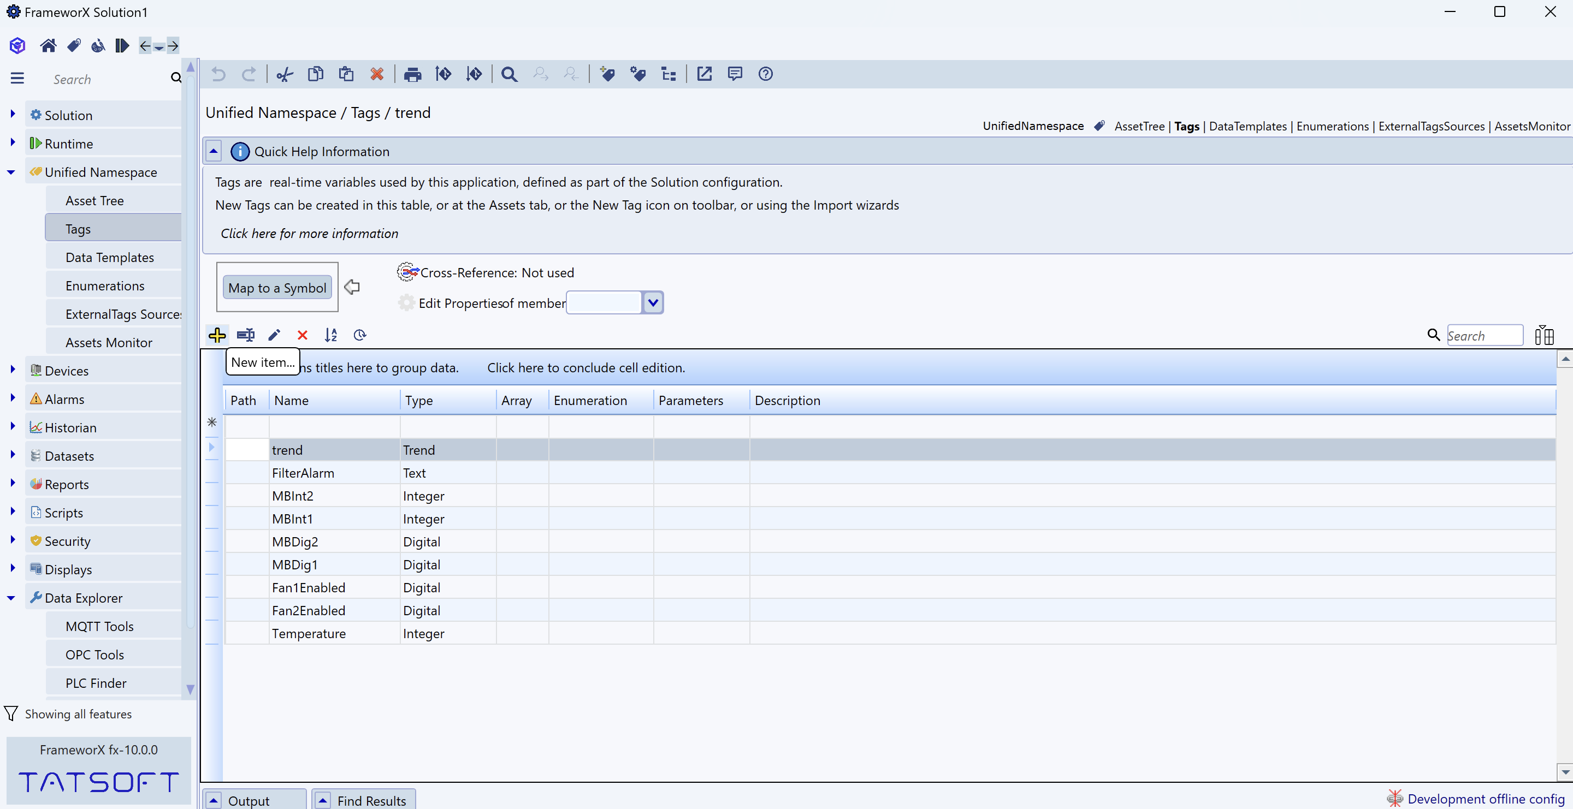Open MQTT Tools in sidebar
Viewport: 1573px width, 809px height.
click(x=114, y=627)
